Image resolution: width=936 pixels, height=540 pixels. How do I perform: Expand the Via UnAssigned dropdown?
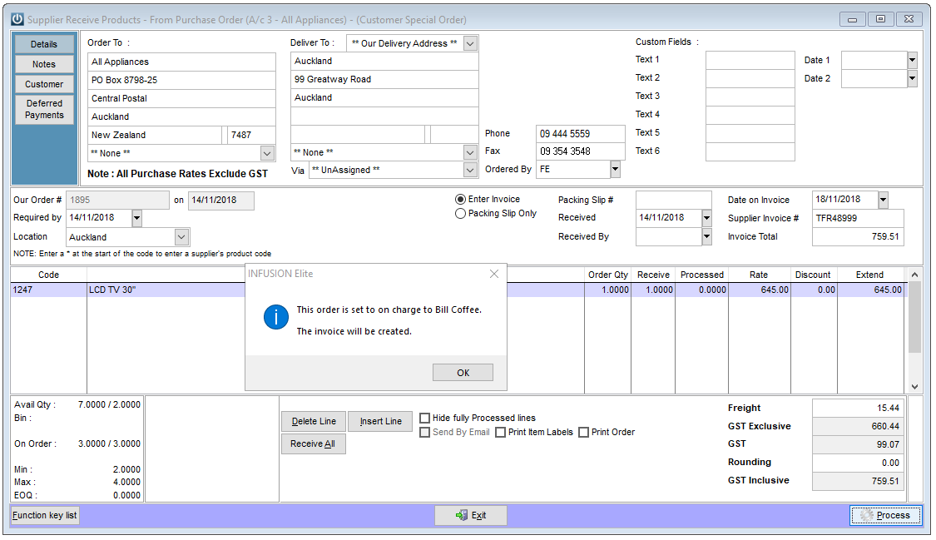[x=470, y=170]
